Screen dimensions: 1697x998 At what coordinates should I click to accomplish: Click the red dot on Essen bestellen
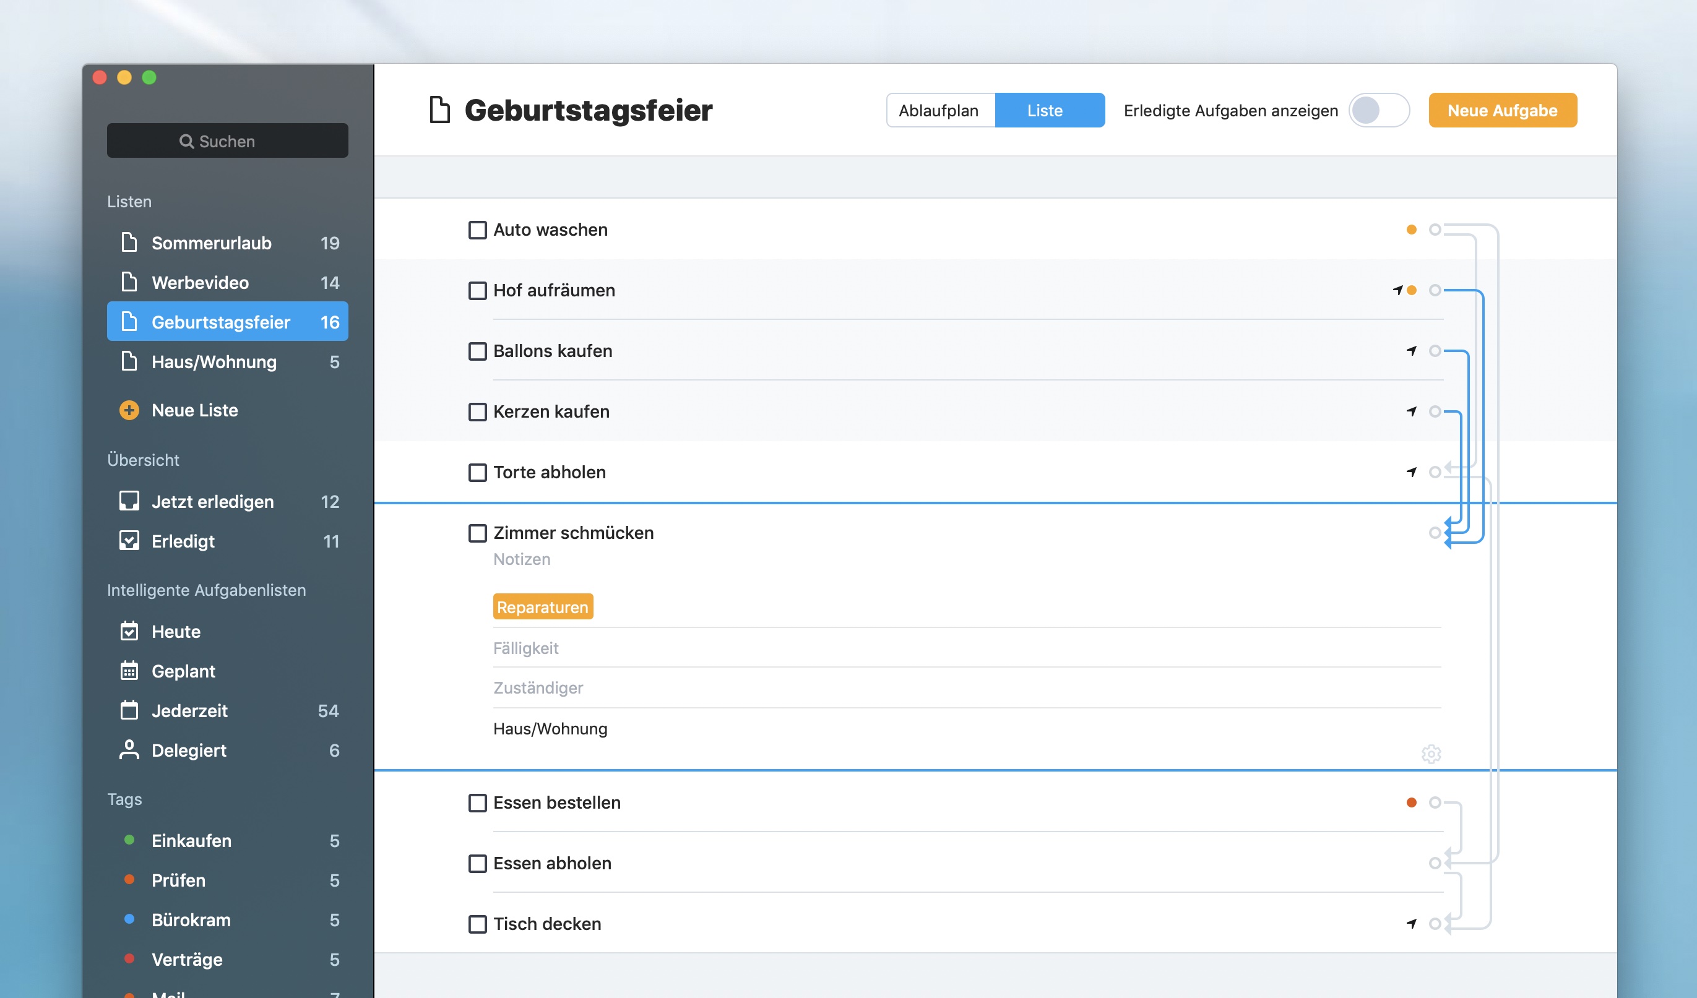pos(1412,802)
